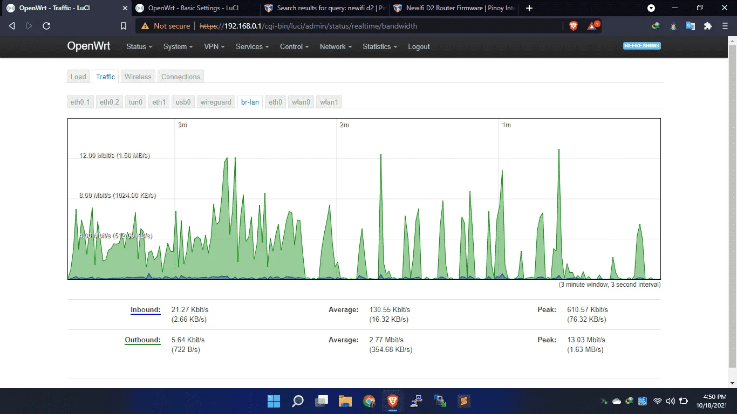Launch File Explorer from the taskbar
This screenshot has width=737, height=414.
[345, 401]
